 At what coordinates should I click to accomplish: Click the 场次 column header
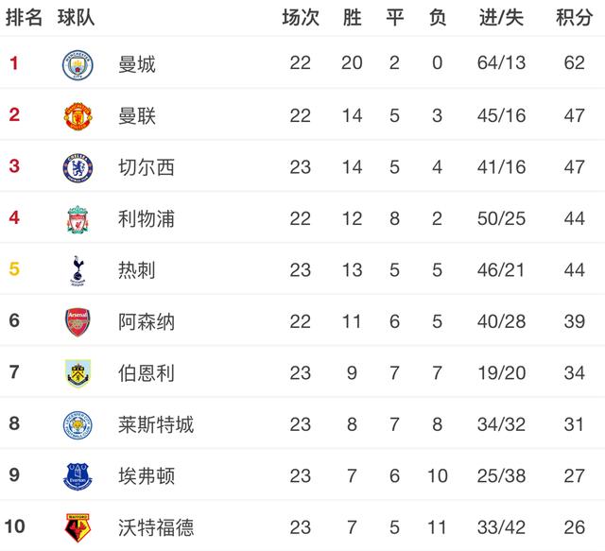[x=300, y=17]
